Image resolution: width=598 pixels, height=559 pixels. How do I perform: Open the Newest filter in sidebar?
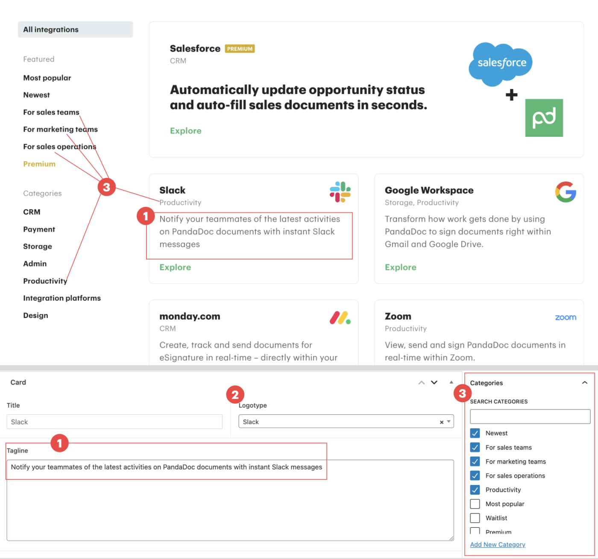pos(36,95)
